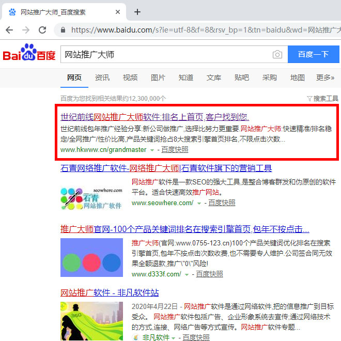Viewport: 341px width, 341px height.
Task: Click www.d333f.com/ URL
Action: pos(157,274)
